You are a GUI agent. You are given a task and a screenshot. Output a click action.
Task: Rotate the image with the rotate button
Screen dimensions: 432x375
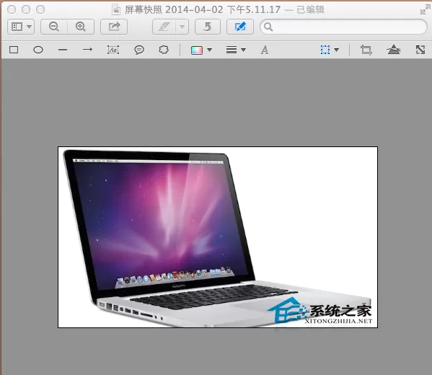coord(208,27)
